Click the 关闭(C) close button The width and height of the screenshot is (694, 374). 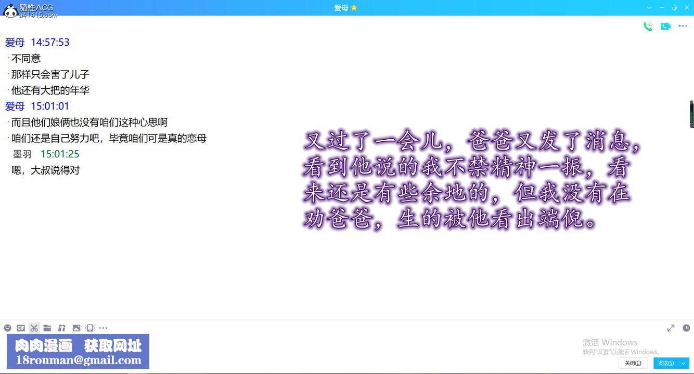632,363
